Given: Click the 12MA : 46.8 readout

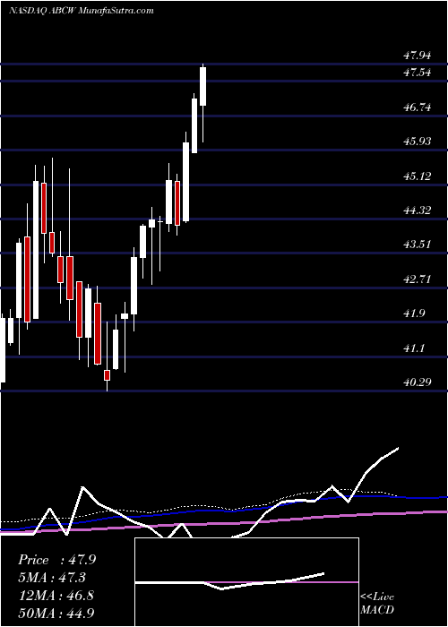Looking at the screenshot, I should click(x=56, y=596).
